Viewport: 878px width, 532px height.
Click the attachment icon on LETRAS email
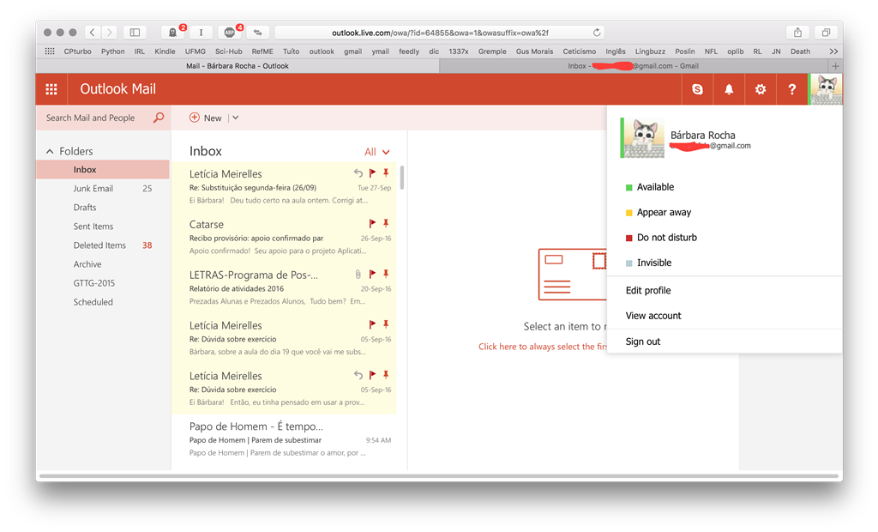(358, 274)
